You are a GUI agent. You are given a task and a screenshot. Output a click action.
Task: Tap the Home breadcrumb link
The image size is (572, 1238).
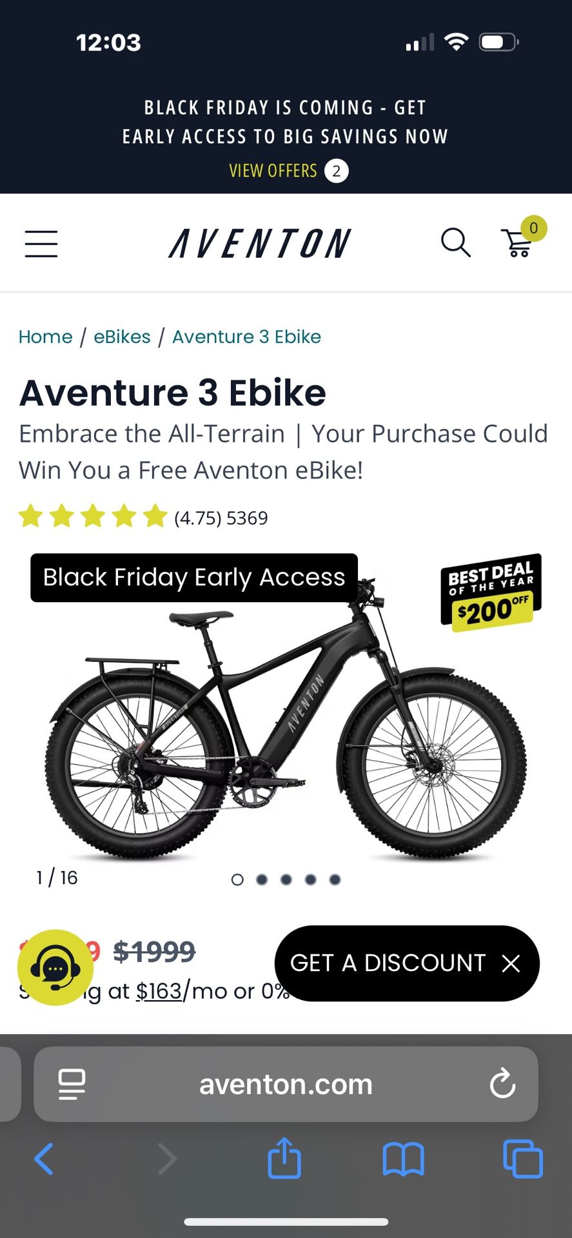(x=45, y=336)
